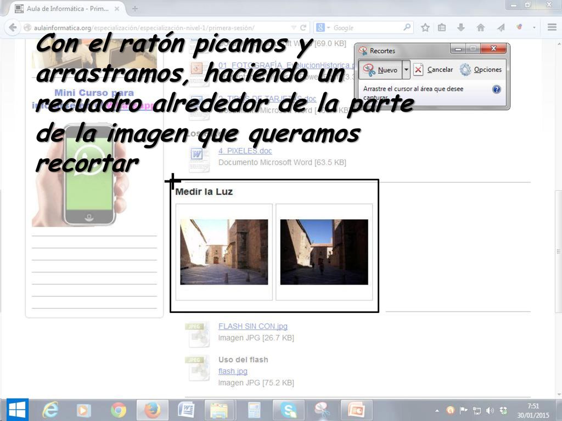This screenshot has height=421, width=562.
Task: Click the Windows Start button
Action: (16, 410)
